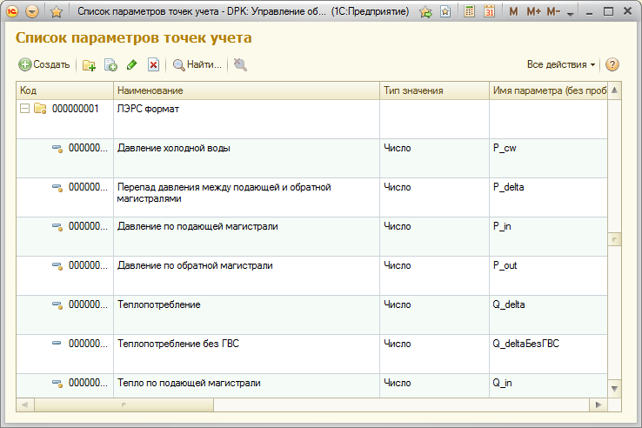Copy the current item via copy icon

pyautogui.click(x=110, y=64)
